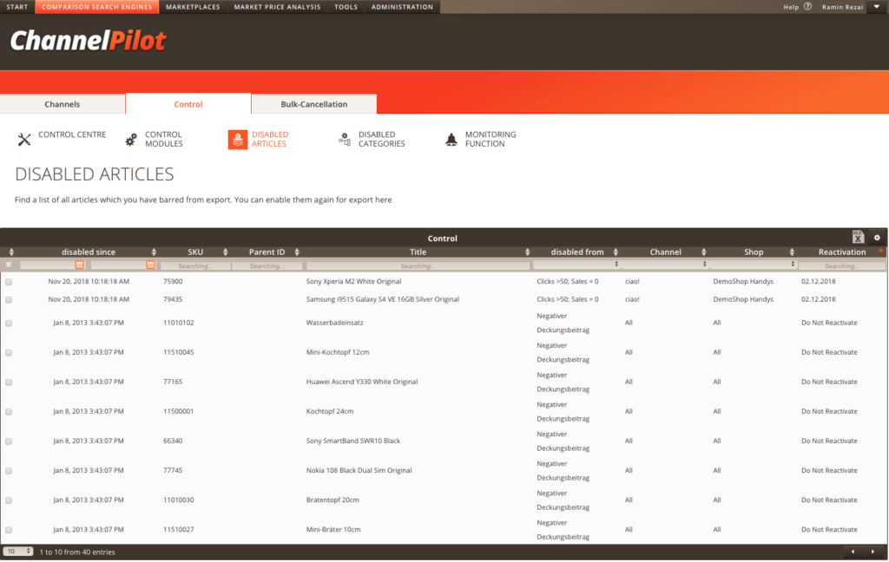The image size is (889, 562).
Task: Open the calendar picker for start date
Action: 80,265
